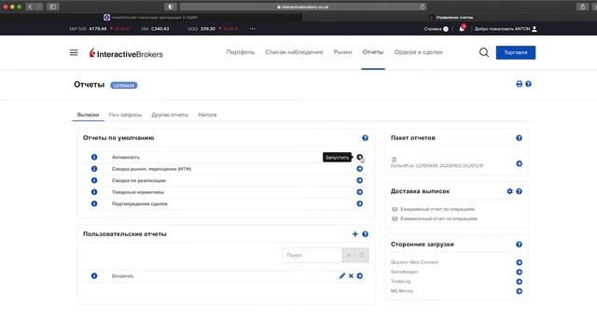This screenshot has width=597, height=336.
Task: Delete the Dividends custom report
Action: 351,276
